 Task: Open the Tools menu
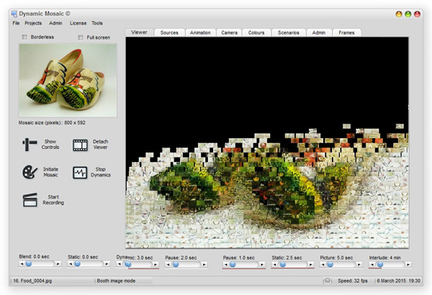point(97,23)
